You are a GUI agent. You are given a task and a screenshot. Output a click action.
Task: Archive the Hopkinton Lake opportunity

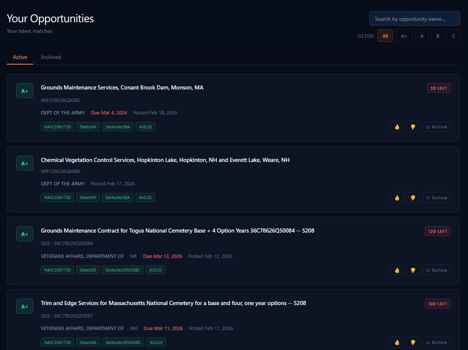pos(437,197)
